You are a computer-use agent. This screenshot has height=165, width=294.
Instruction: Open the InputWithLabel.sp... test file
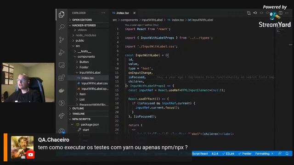point(89,88)
